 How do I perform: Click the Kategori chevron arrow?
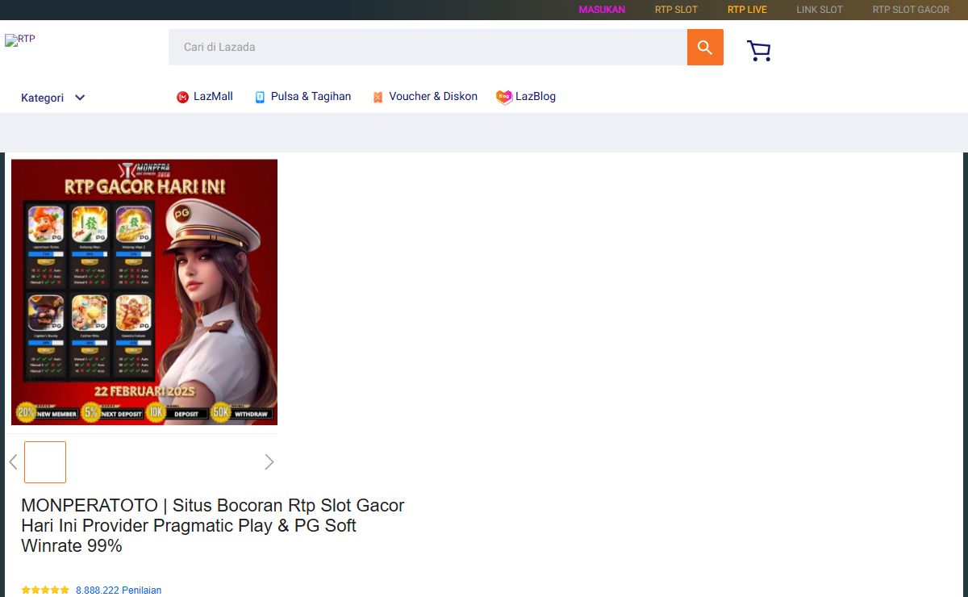point(80,98)
